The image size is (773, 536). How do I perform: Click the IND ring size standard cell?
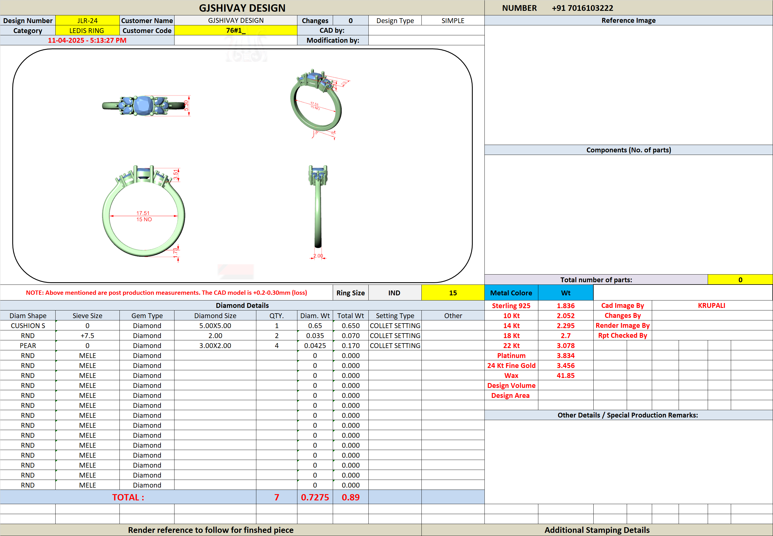click(395, 293)
